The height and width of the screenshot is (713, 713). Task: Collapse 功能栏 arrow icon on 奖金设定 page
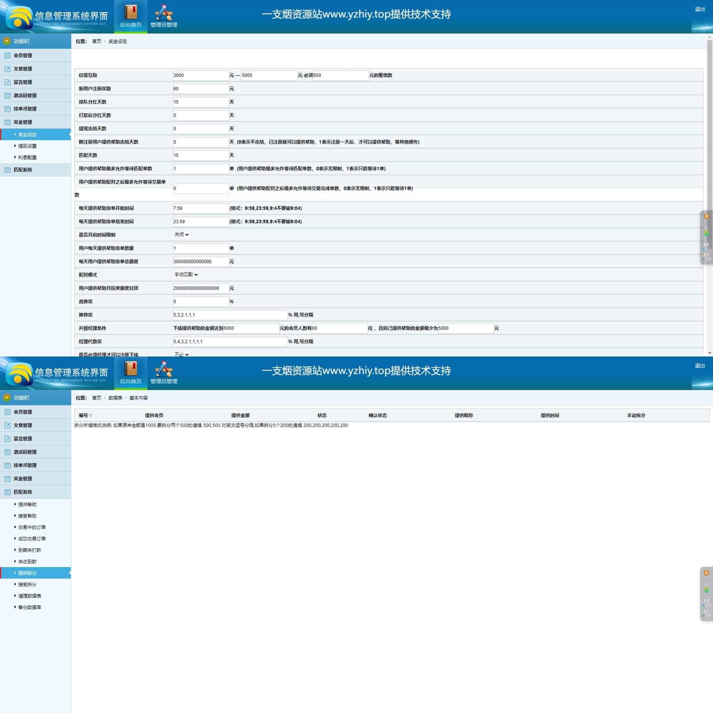7,41
